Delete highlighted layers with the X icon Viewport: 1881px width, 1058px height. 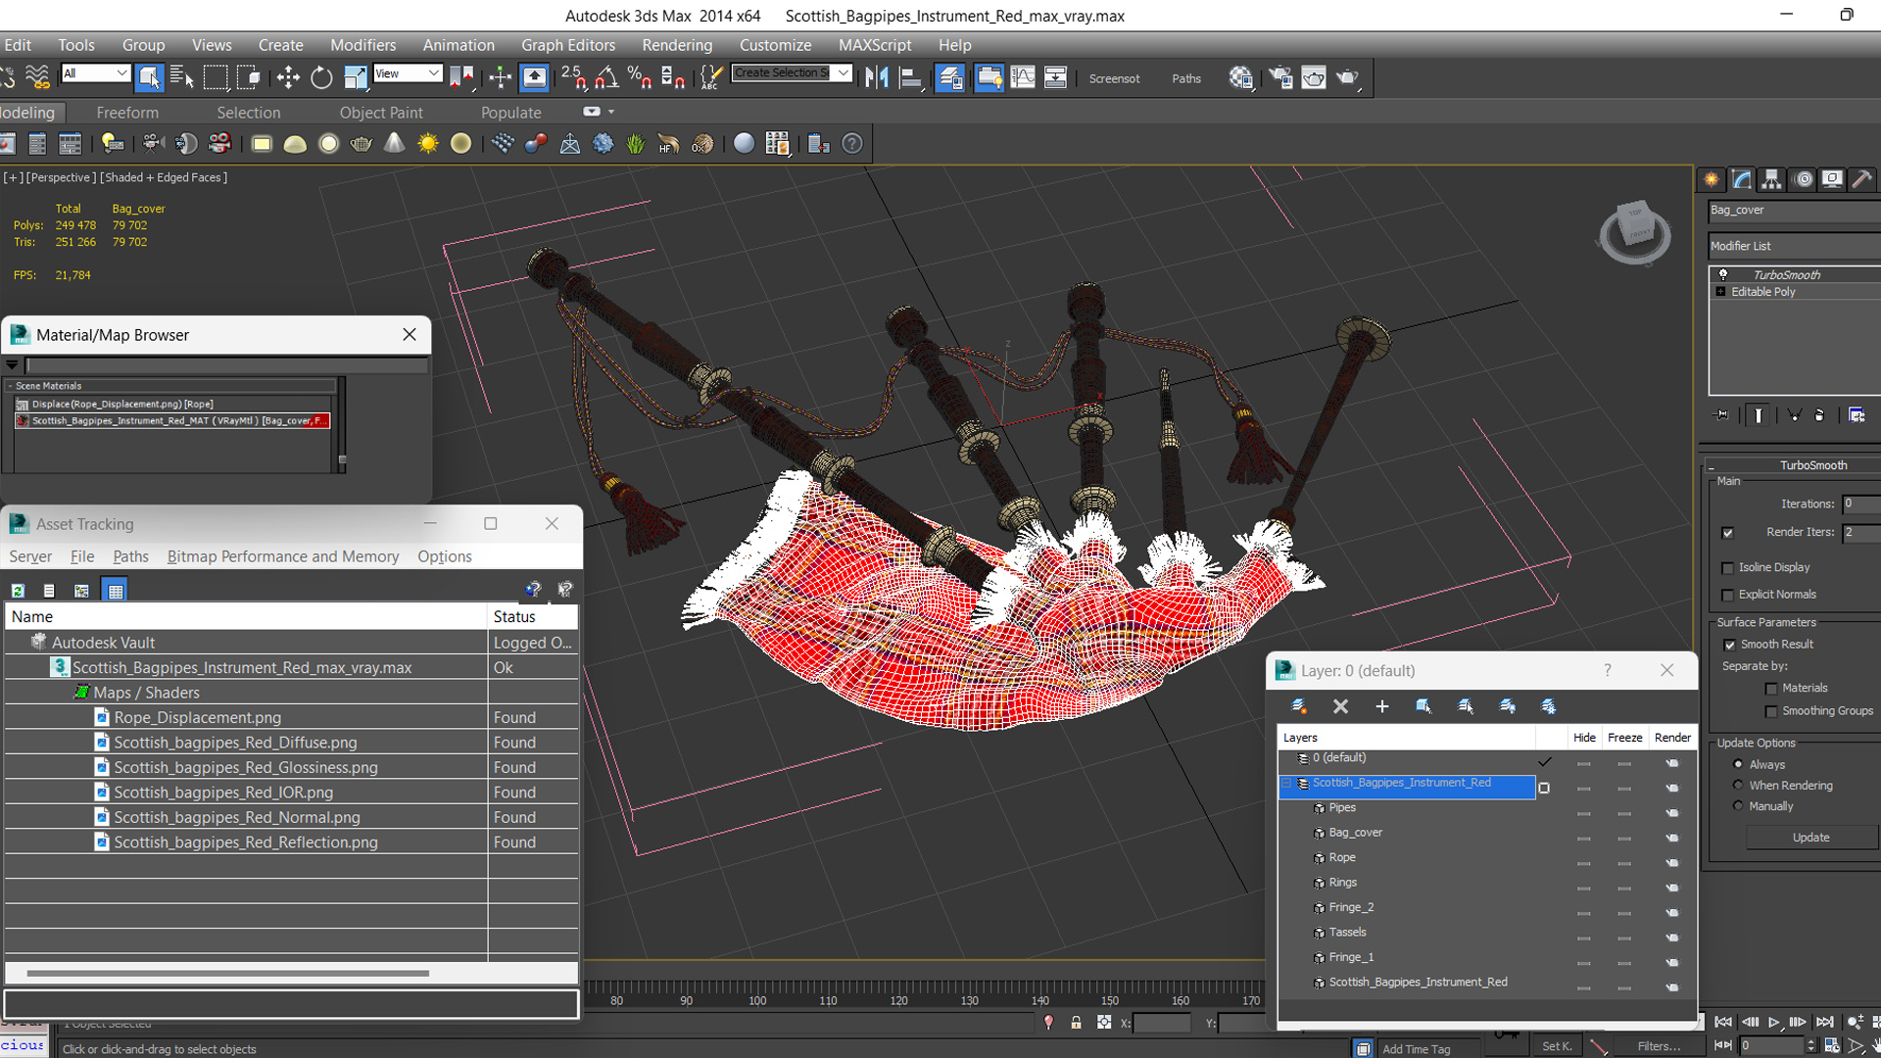1341,706
